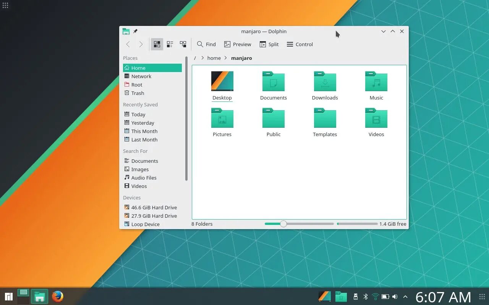
Task: Search for Audio Files in sidebar
Action: point(152,178)
